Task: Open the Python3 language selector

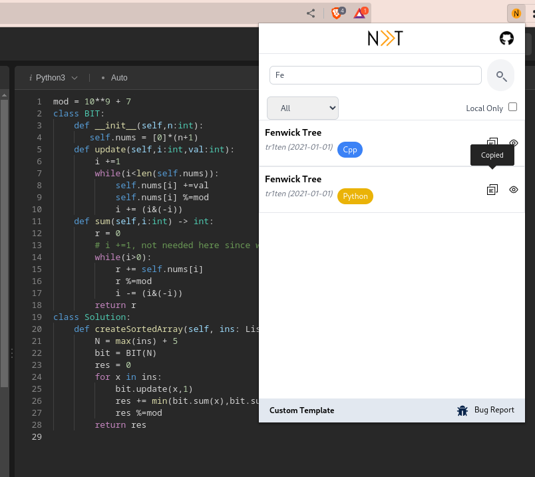Action: click(x=53, y=78)
